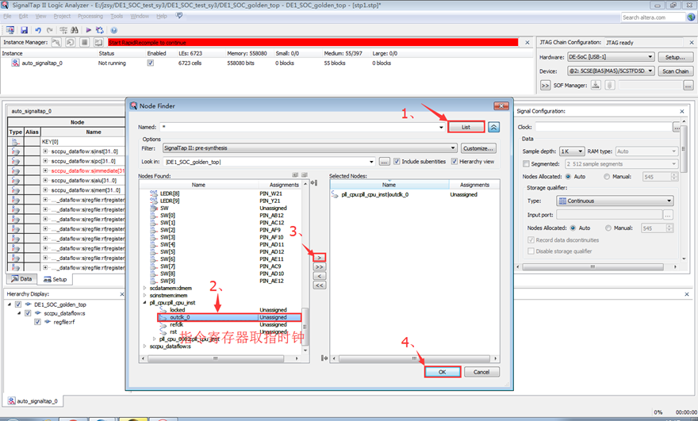Toggle the Hierarchy view checkbox
Screen dimensions: 698x421
coord(455,162)
